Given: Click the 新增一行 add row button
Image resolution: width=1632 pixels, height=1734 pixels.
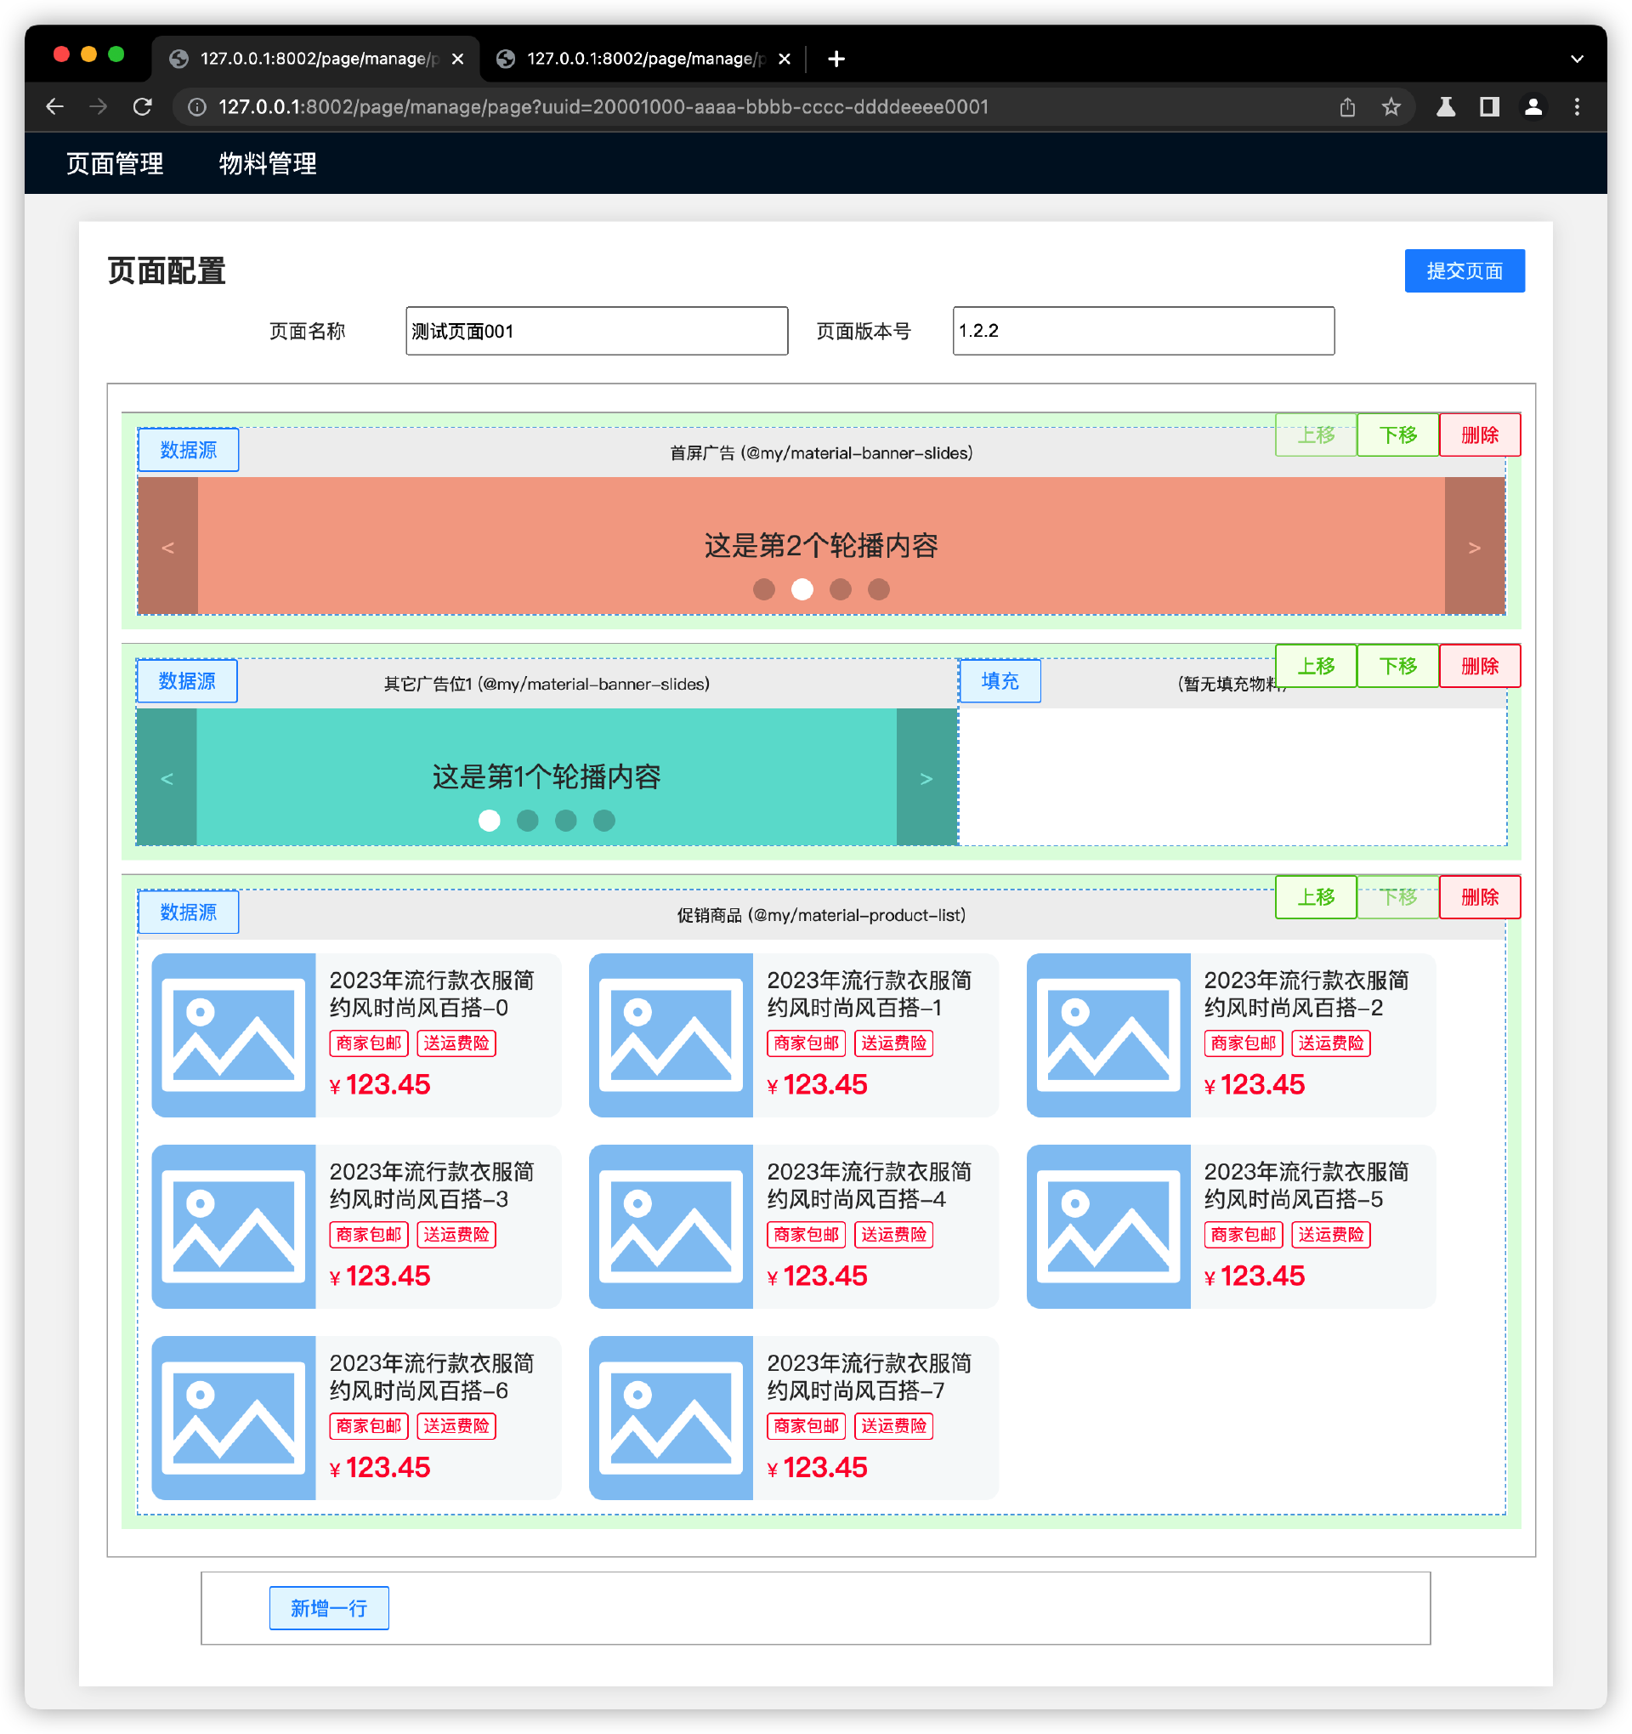Looking at the screenshot, I should [x=329, y=1607].
